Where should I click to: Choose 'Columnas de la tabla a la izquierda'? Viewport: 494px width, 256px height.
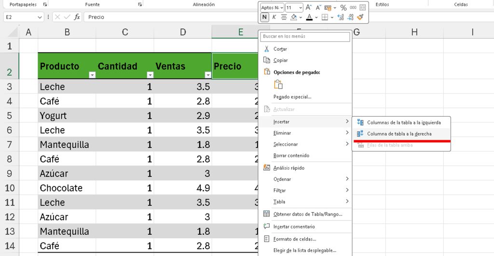pos(403,122)
